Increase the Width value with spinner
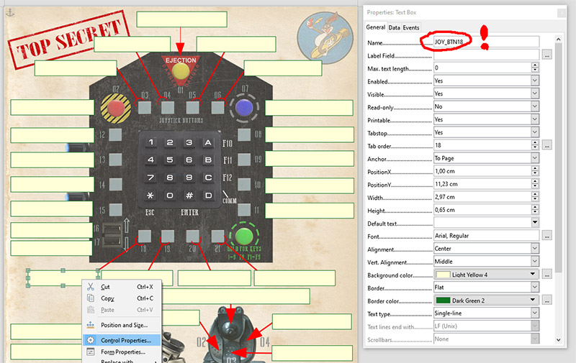This screenshot has width=576, height=363. click(534, 194)
